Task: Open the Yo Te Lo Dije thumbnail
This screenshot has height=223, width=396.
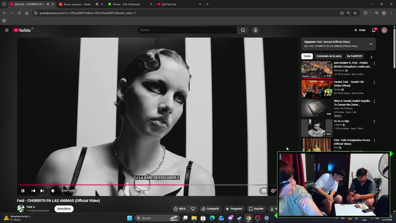Action: pos(316,128)
